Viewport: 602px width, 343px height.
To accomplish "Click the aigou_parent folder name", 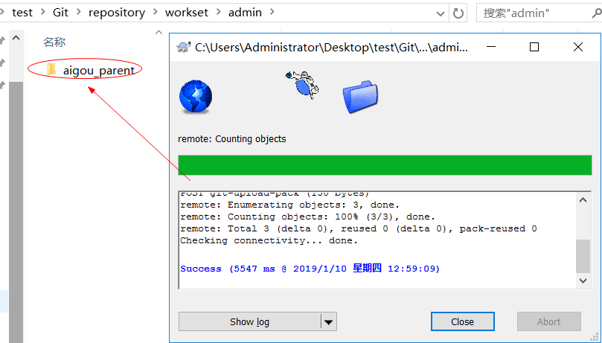I will (x=99, y=71).
